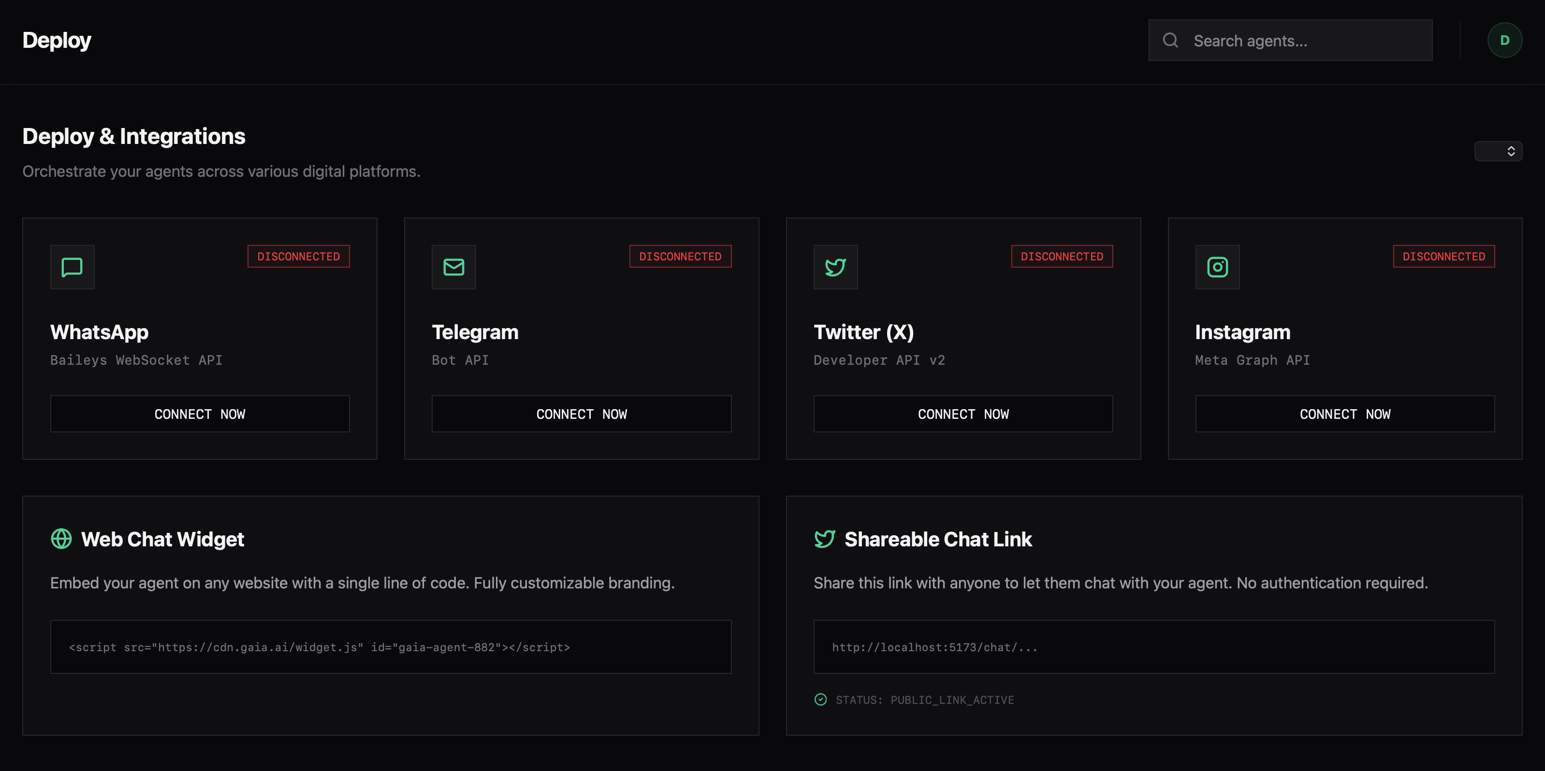Click Connect Now on Twitter (X) card

coord(962,414)
